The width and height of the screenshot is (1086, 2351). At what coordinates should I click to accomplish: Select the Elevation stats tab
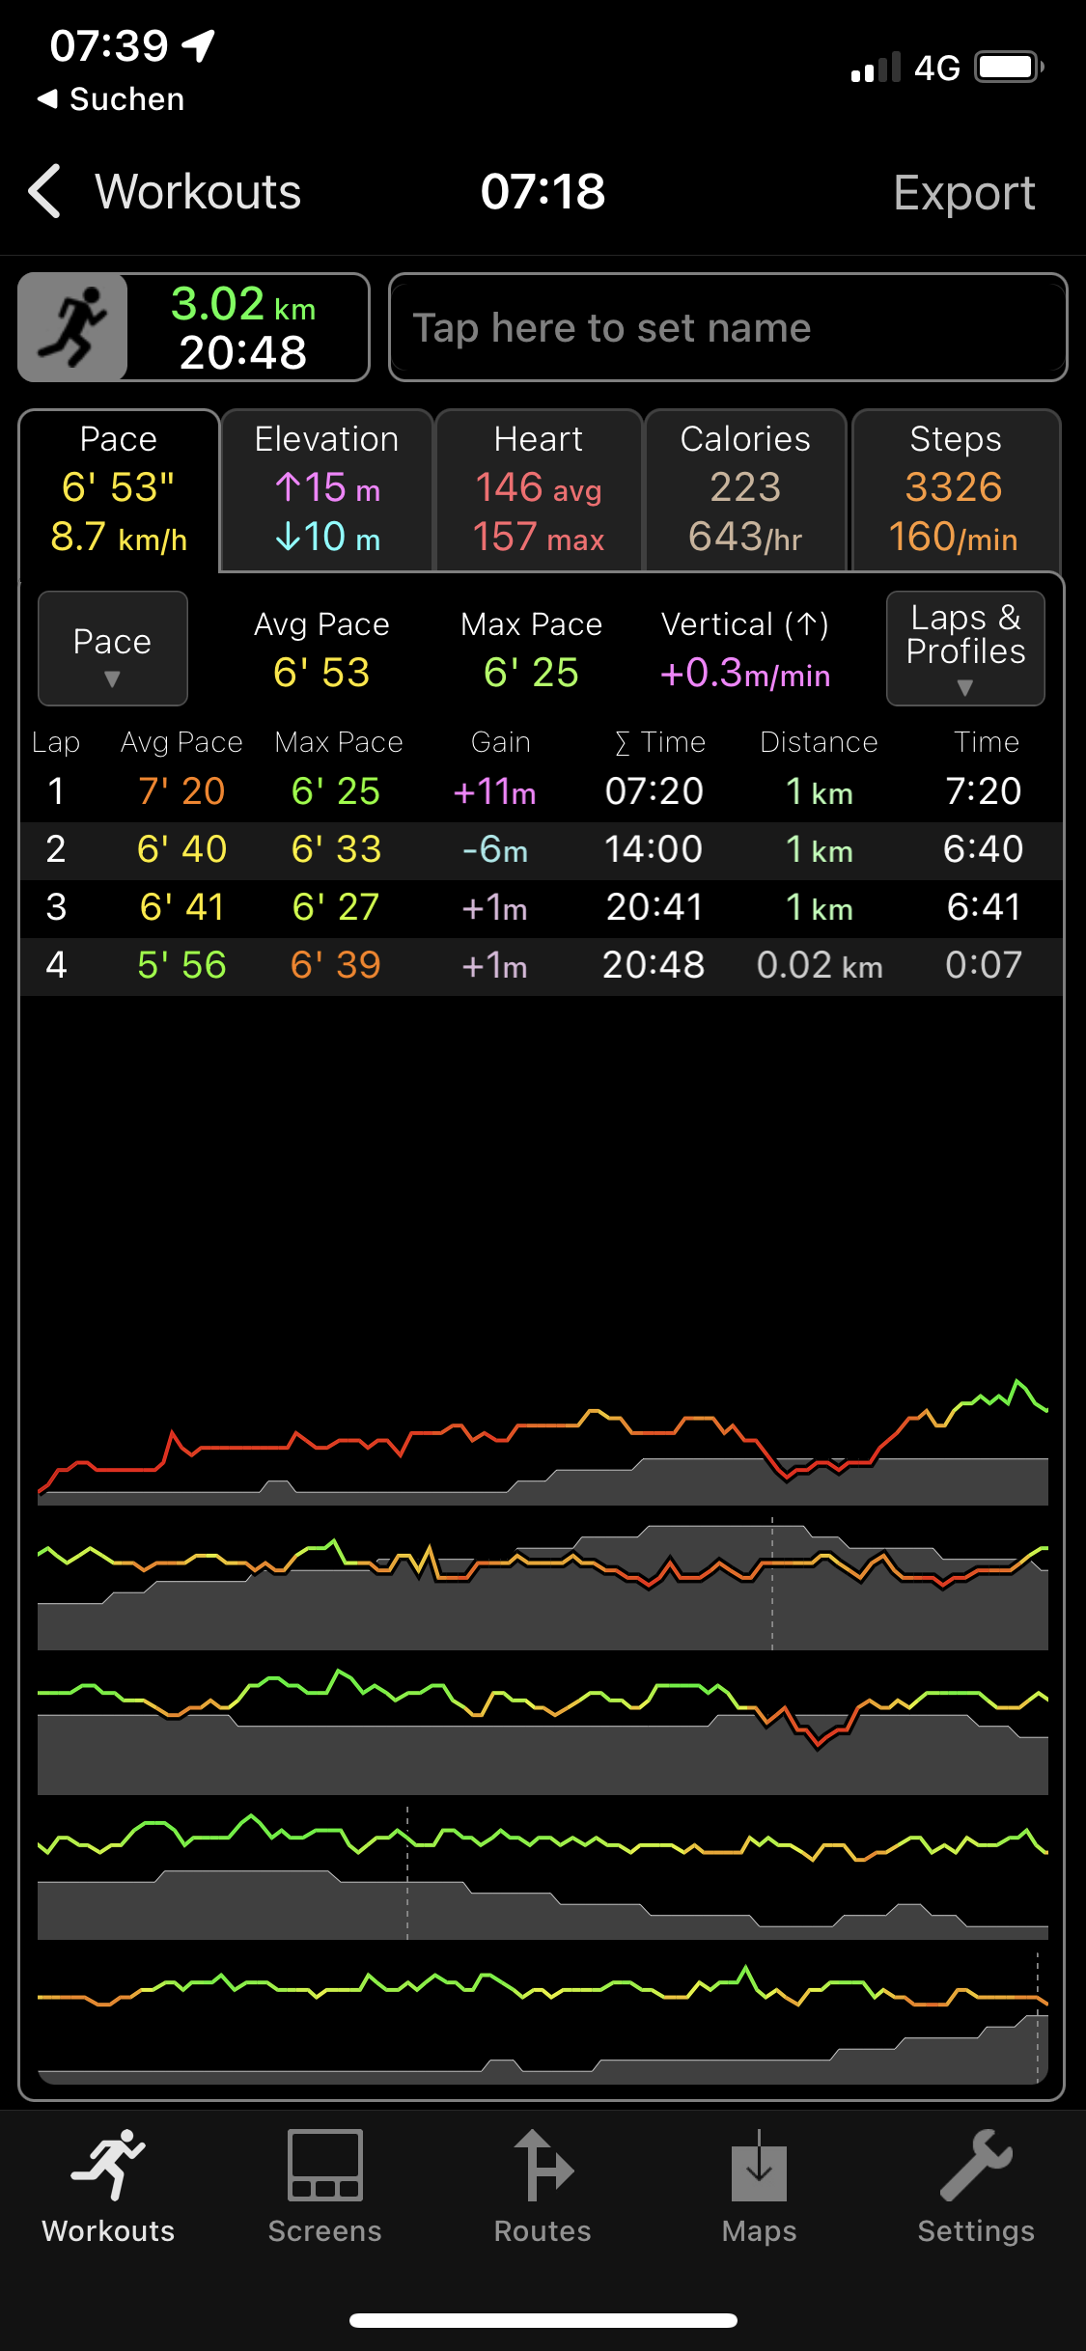click(x=326, y=489)
